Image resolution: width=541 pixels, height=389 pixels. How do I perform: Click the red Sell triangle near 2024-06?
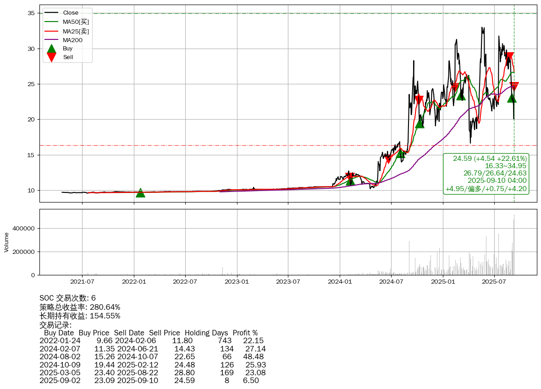pyautogui.click(x=388, y=159)
